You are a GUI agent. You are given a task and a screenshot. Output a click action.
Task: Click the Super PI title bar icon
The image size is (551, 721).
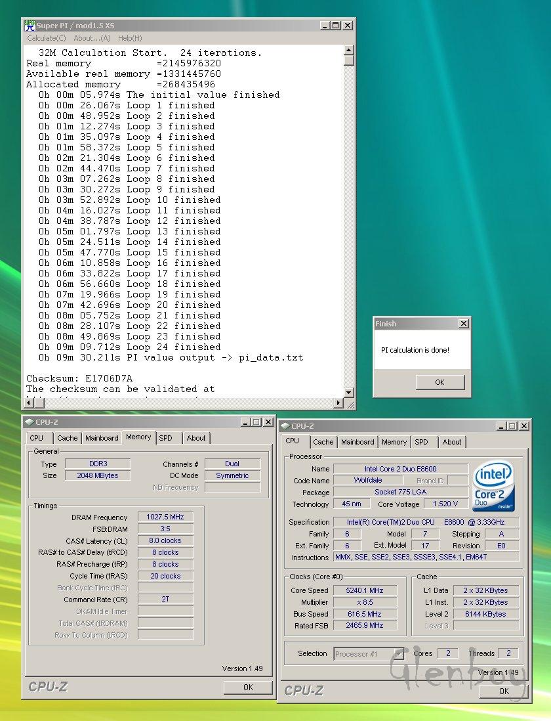30,26
